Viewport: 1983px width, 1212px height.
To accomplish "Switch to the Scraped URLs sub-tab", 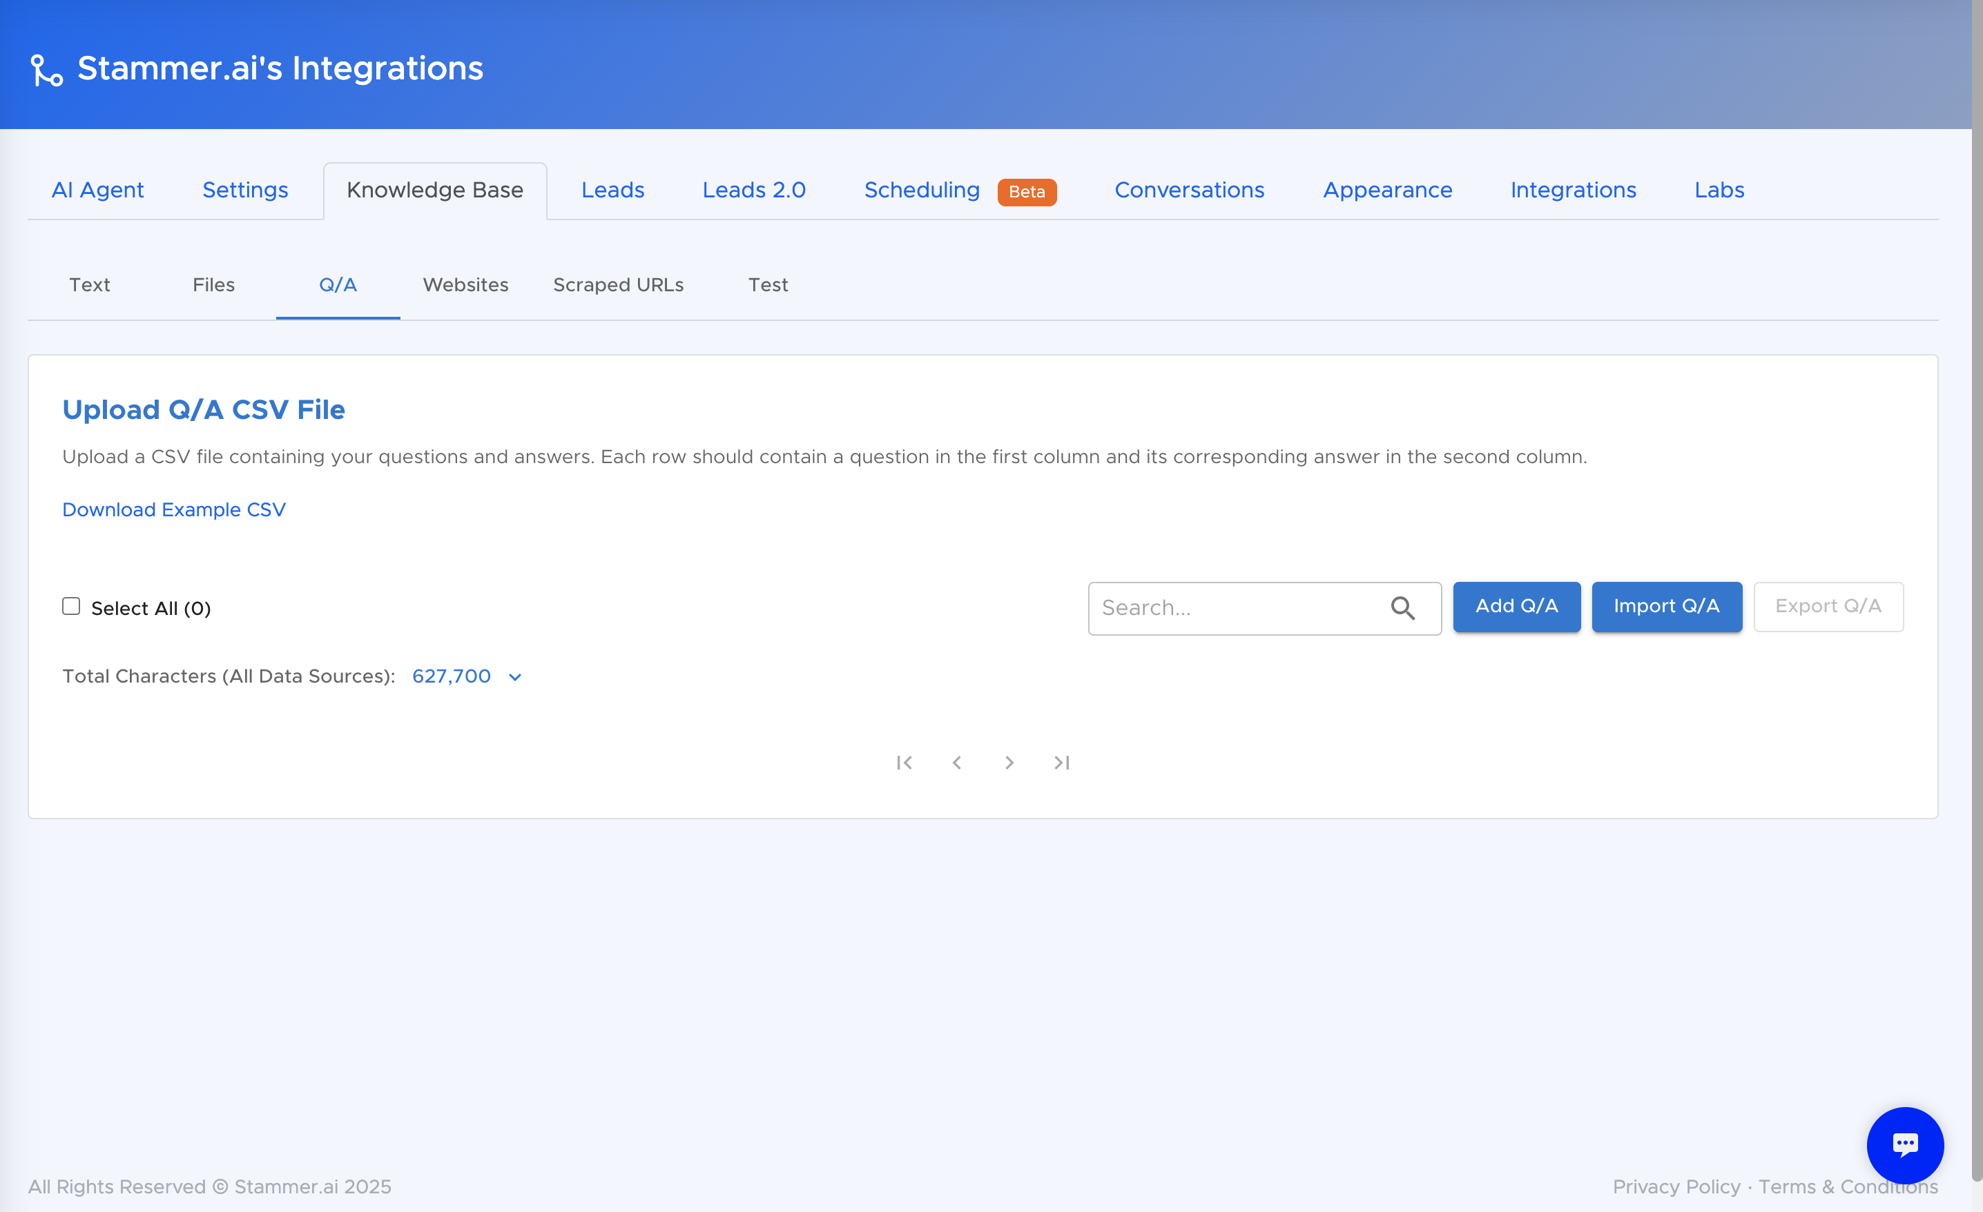I will coord(618,284).
